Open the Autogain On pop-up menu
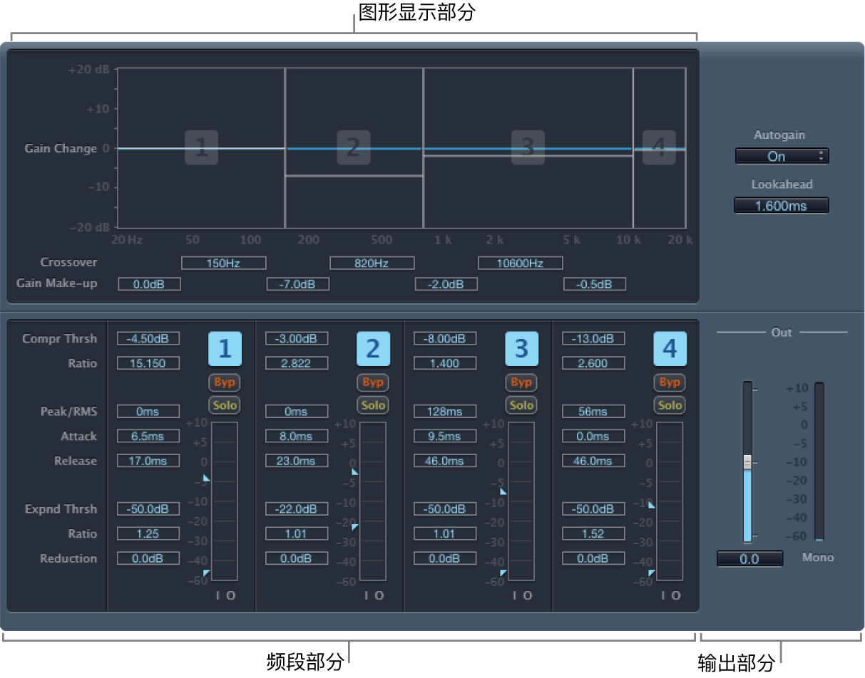Viewport: 865px width, 678px height. 782,156
